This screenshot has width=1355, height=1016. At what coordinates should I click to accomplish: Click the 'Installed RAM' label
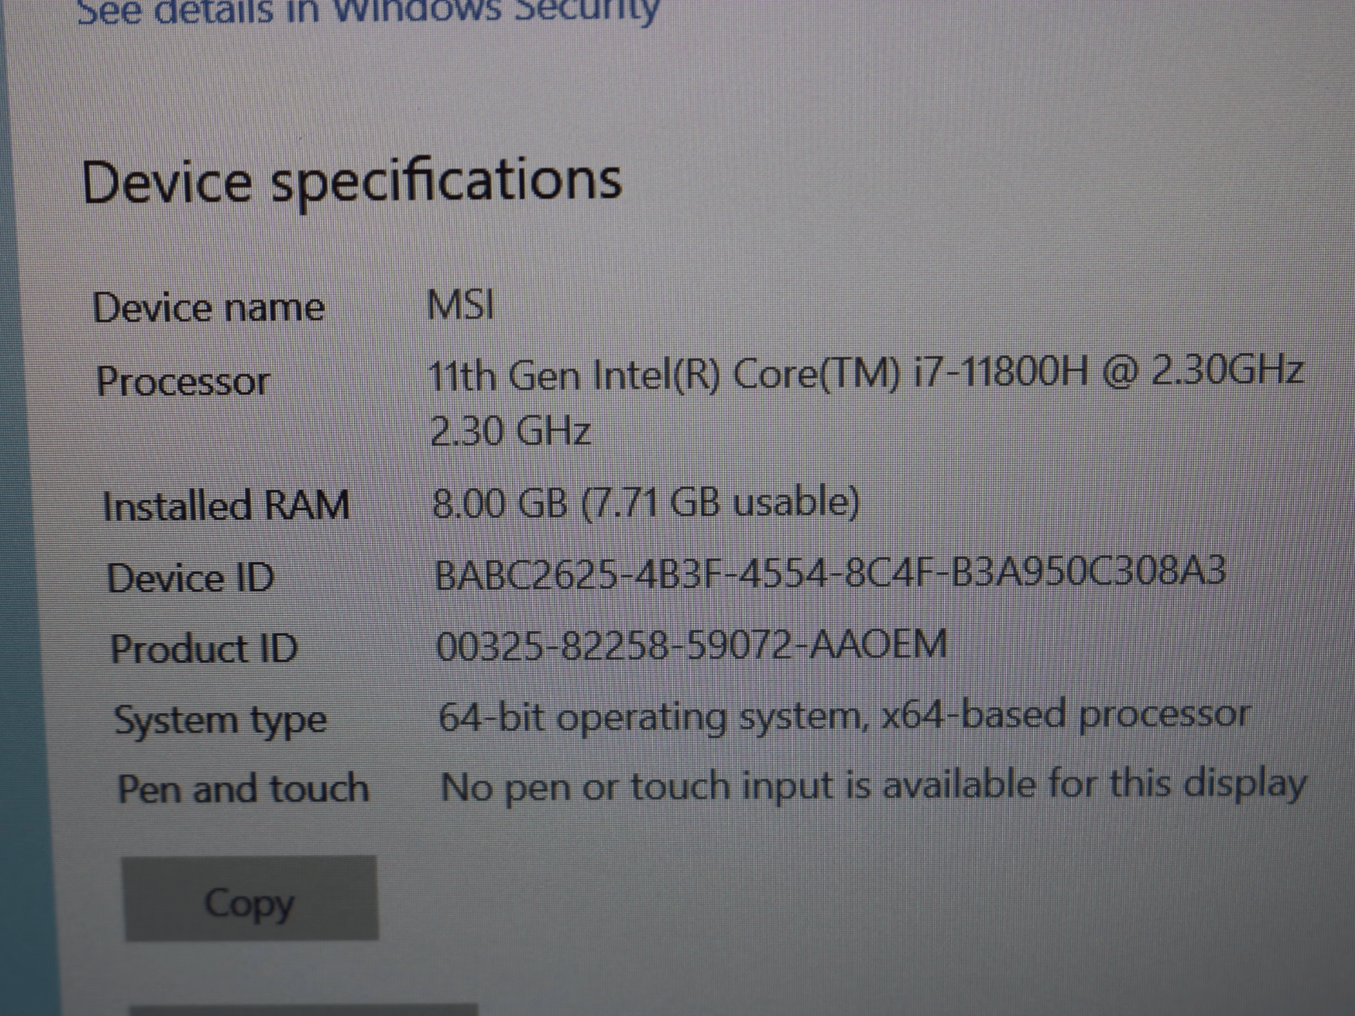tap(226, 506)
